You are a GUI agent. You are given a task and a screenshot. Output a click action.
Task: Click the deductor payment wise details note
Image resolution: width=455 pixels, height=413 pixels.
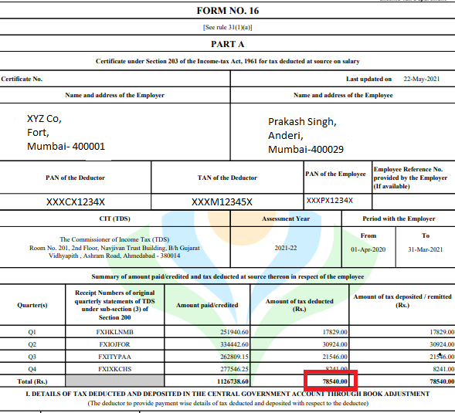tap(227, 403)
